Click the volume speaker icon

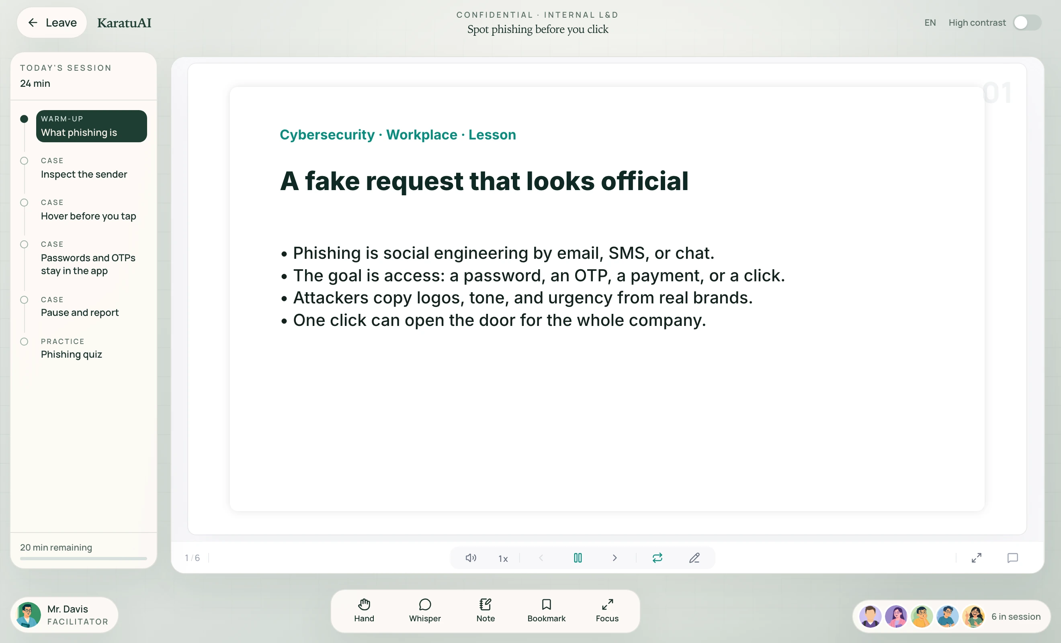(471, 558)
